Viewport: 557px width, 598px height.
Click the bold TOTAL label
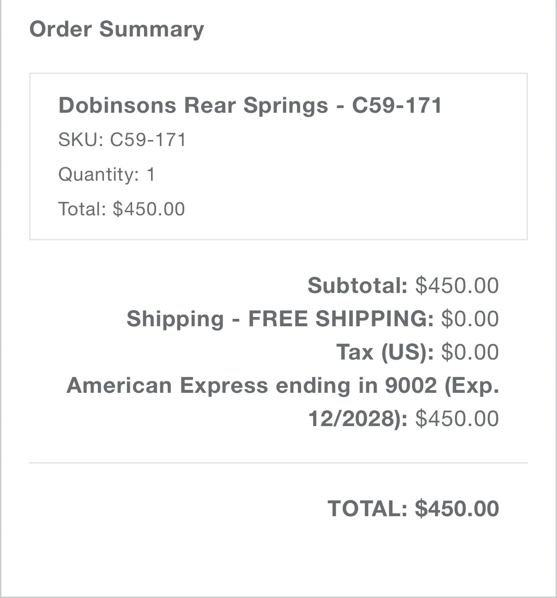[367, 508]
